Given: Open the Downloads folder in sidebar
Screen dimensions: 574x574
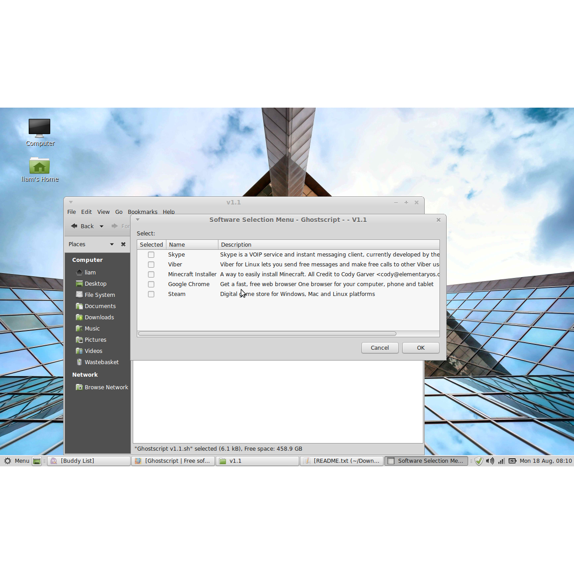Looking at the screenshot, I should click(99, 317).
